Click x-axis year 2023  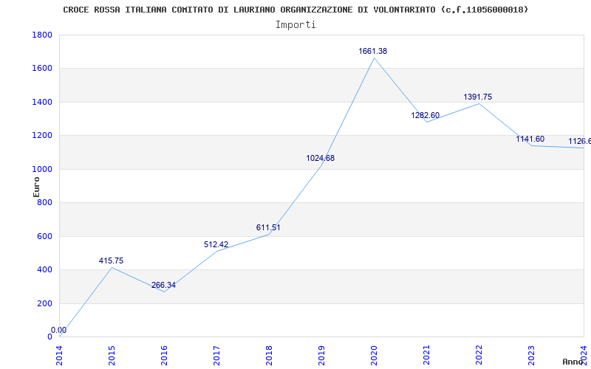[x=531, y=355]
